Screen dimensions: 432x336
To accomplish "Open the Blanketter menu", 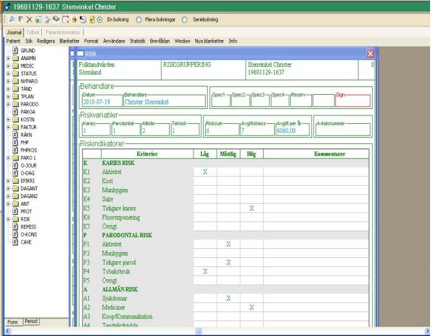I will (x=70, y=41).
